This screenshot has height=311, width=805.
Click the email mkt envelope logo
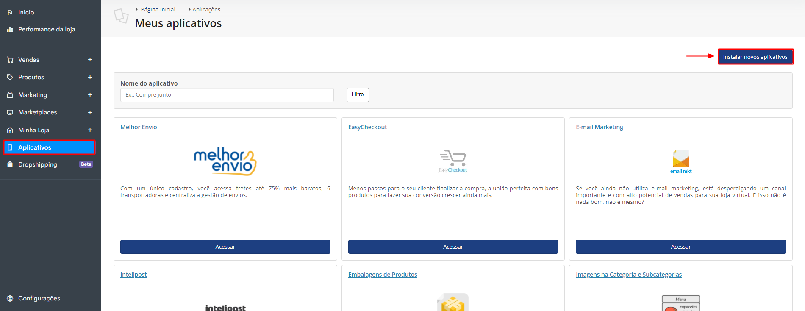click(x=681, y=161)
